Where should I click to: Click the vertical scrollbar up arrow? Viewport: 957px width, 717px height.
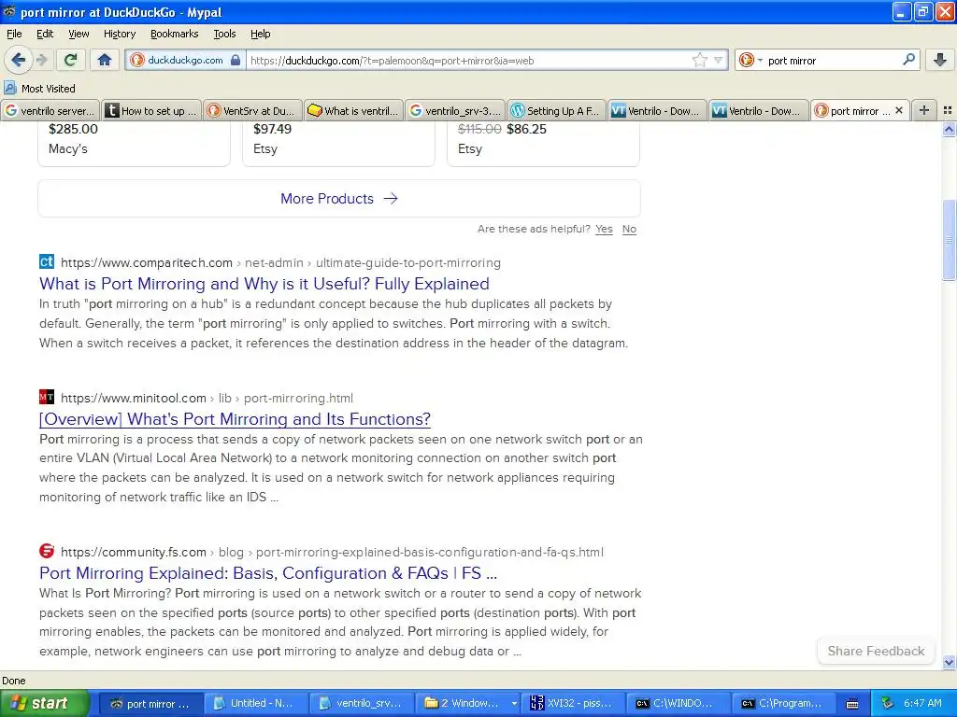coord(949,129)
